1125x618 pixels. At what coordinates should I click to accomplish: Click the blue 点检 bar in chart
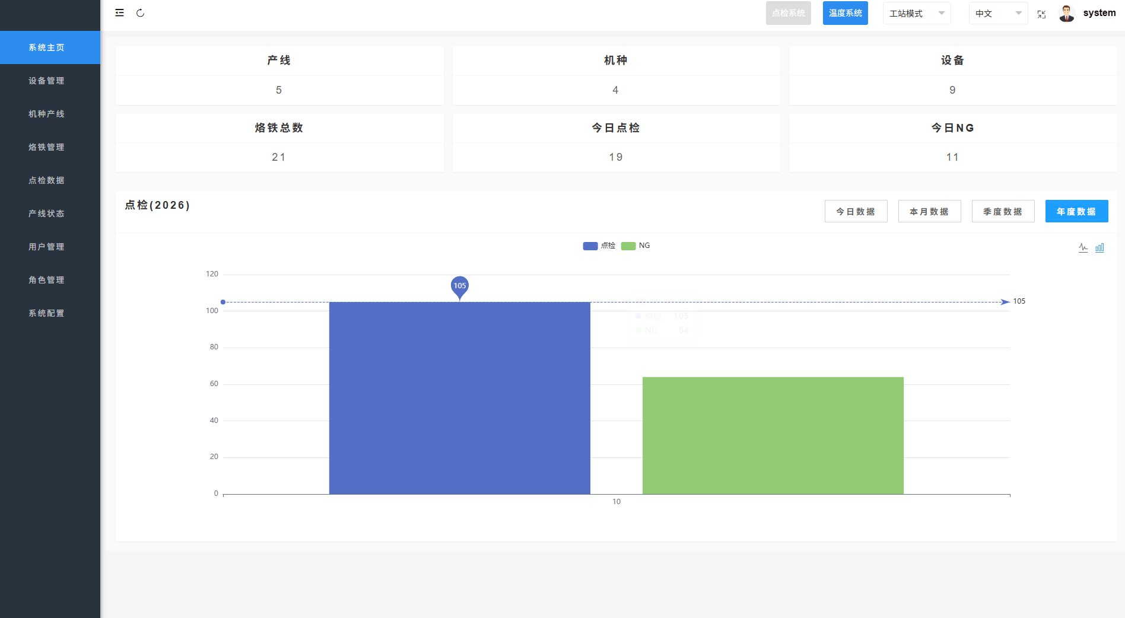460,398
